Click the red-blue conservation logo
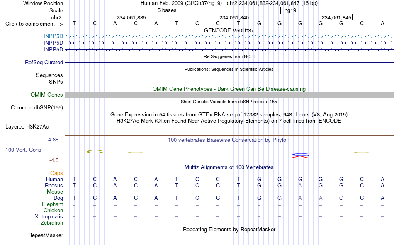 tap(301, 155)
